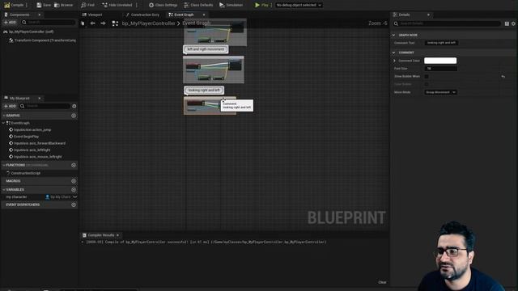
Task: Open the Find tool
Action: point(88,5)
